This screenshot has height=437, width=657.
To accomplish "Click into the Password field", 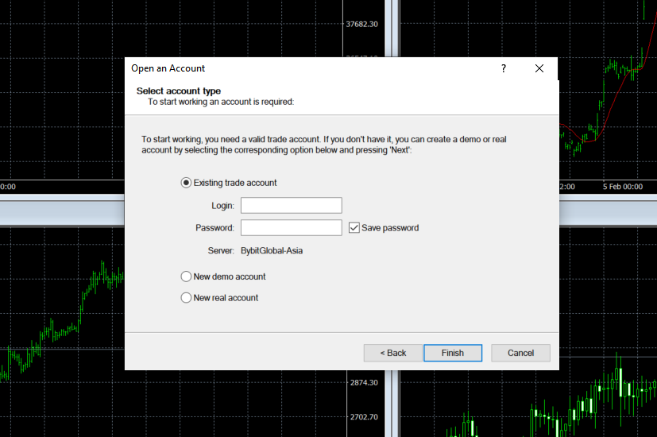I will click(291, 228).
